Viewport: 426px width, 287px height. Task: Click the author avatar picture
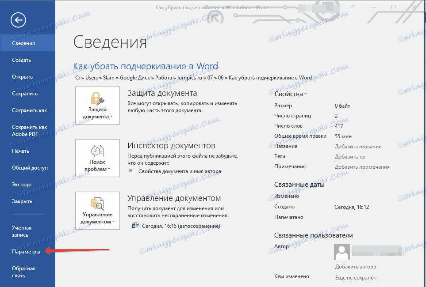(342, 252)
